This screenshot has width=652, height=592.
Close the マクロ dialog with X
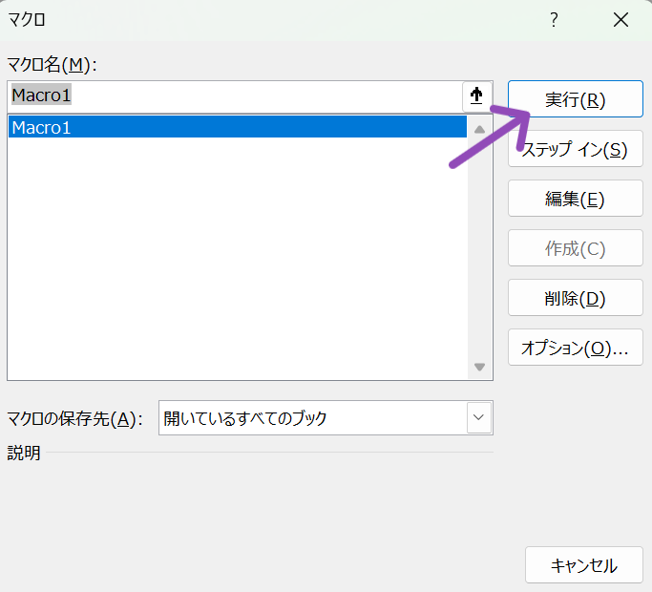coord(620,19)
